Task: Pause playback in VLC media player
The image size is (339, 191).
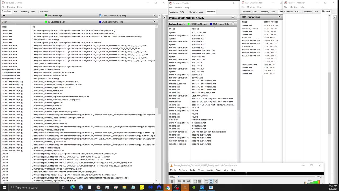Action: pyautogui.click(x=172, y=181)
